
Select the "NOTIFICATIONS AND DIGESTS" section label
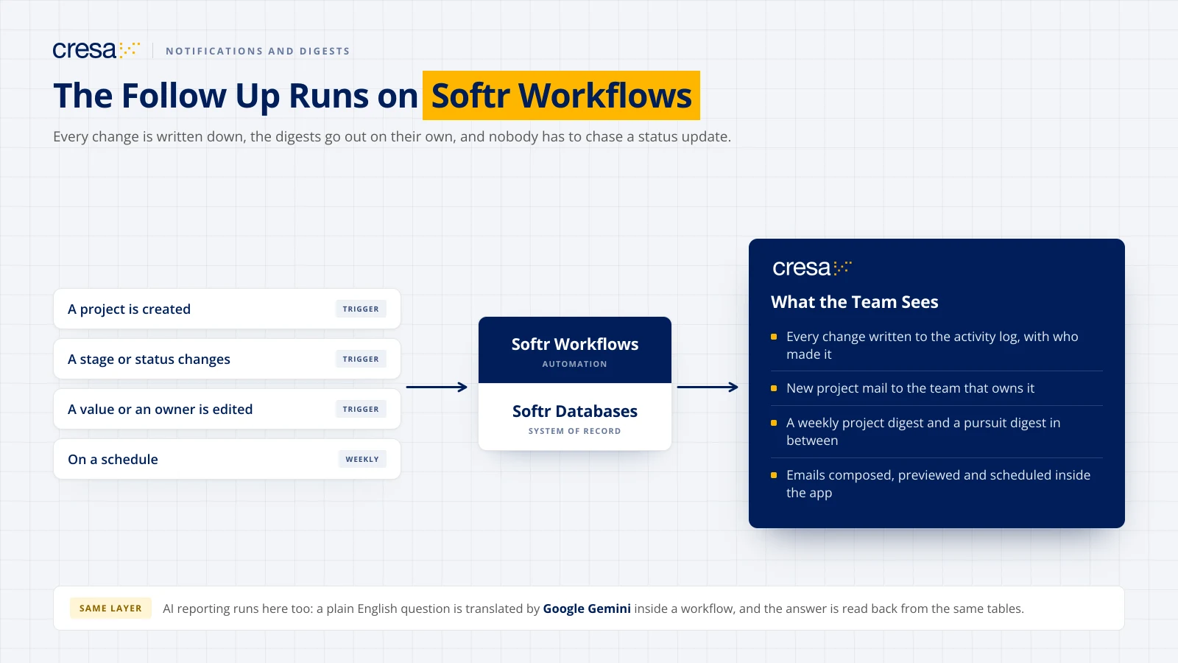click(258, 51)
